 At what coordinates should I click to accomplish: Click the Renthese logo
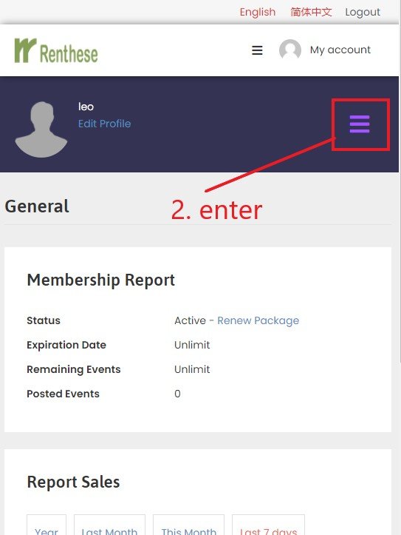(56, 51)
